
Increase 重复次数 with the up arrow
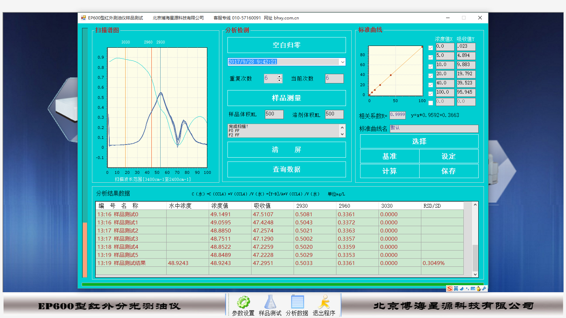pyautogui.click(x=279, y=76)
